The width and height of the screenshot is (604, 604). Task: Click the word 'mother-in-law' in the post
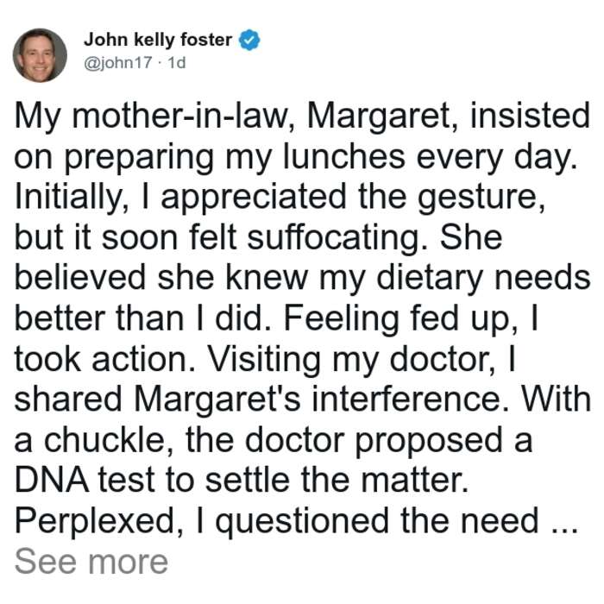click(x=180, y=116)
